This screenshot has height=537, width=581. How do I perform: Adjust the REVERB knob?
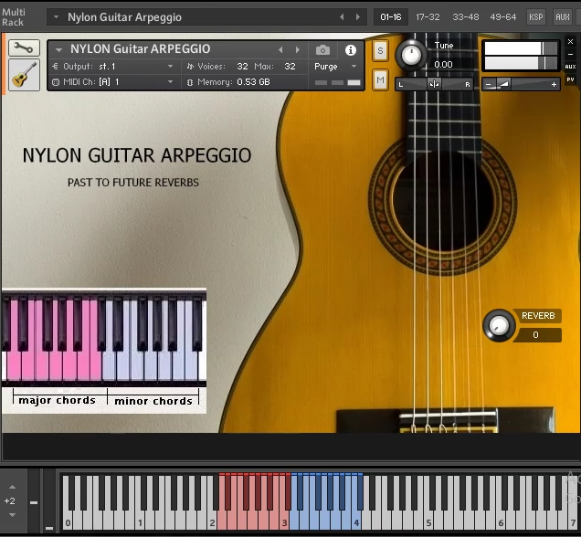click(499, 325)
